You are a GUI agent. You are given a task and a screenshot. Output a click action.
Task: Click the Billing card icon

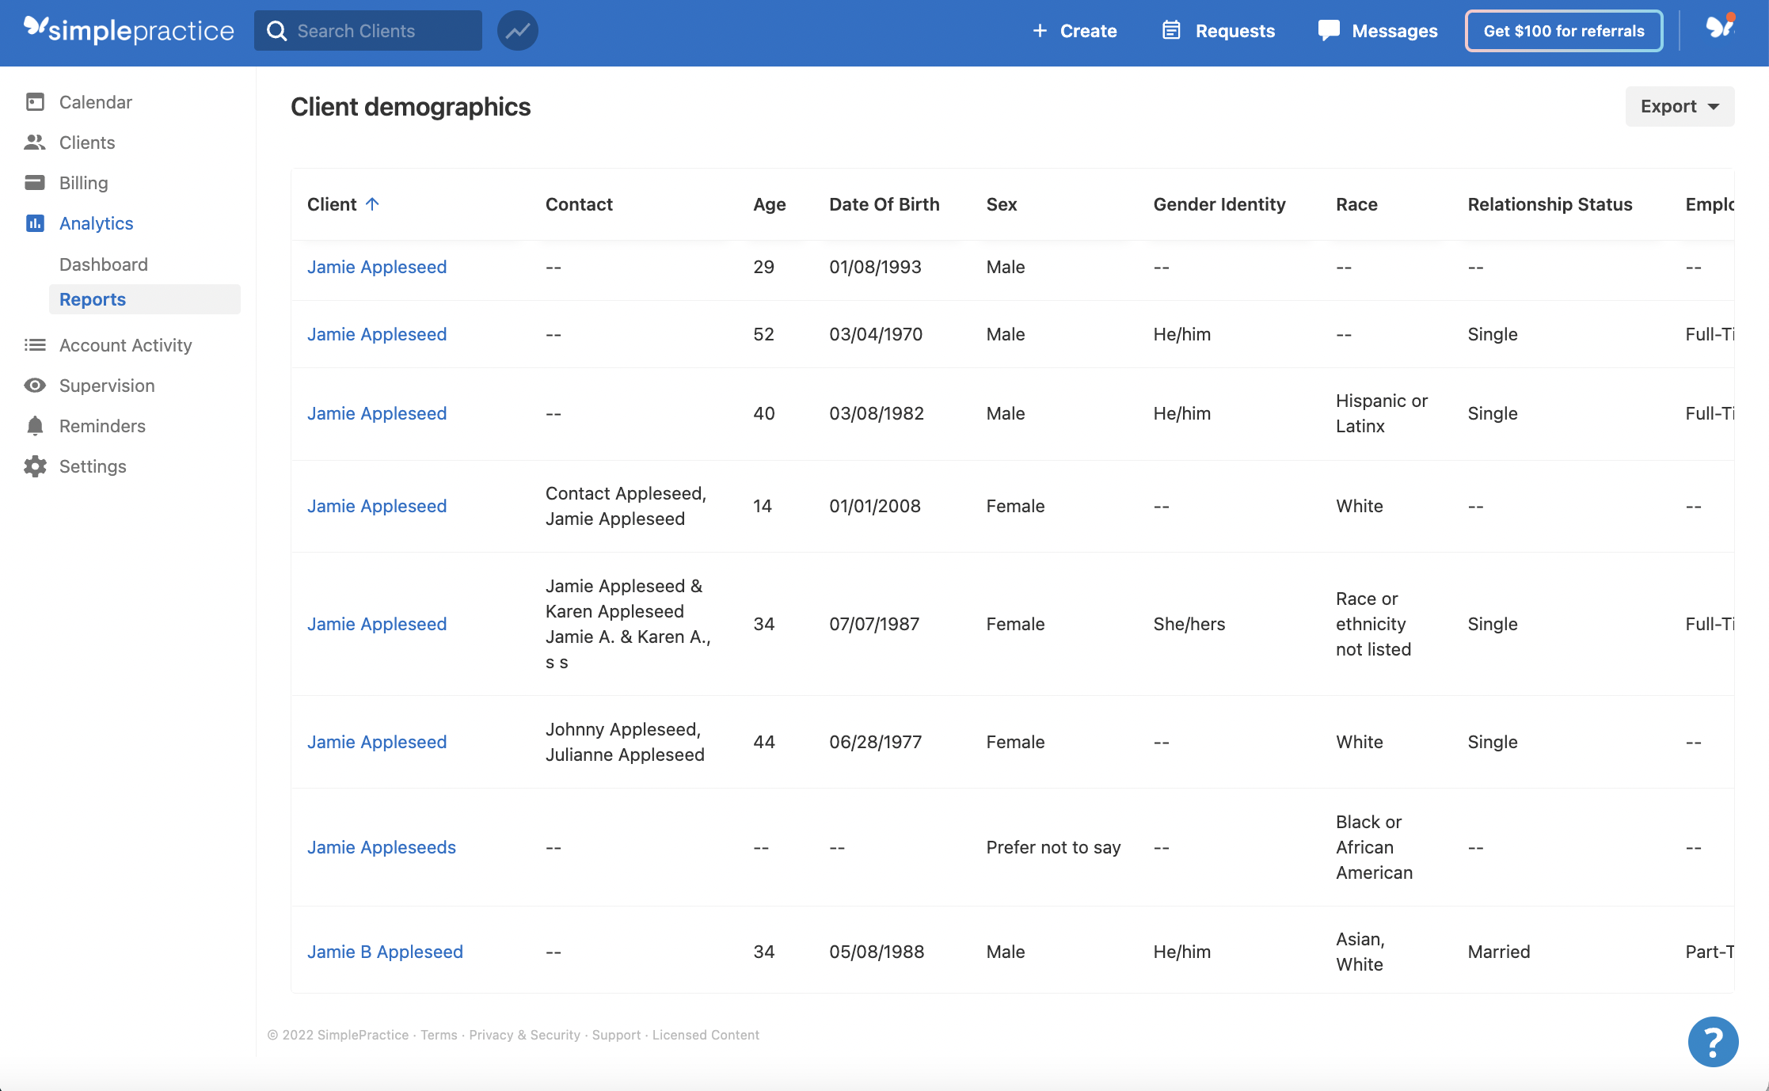pyautogui.click(x=35, y=183)
